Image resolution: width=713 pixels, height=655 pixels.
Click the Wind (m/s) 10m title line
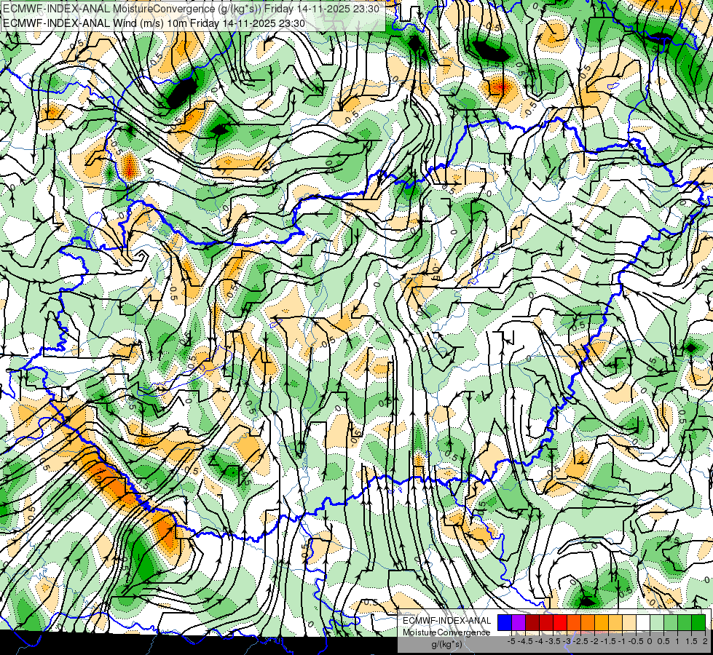pyautogui.click(x=154, y=23)
